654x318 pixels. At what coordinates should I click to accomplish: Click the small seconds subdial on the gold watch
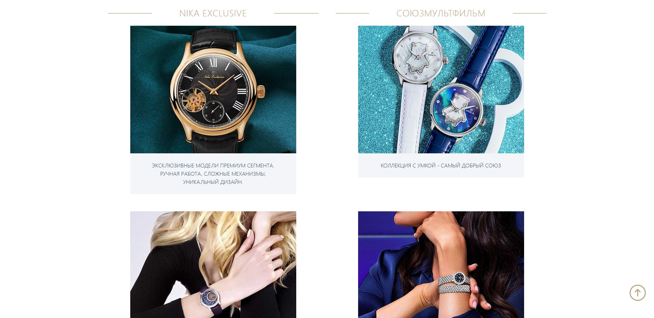(213, 111)
